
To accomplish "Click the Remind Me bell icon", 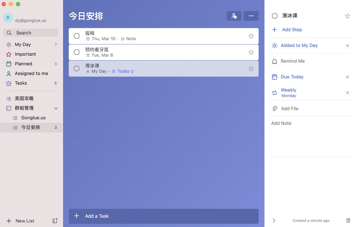I will pyautogui.click(x=274, y=61).
